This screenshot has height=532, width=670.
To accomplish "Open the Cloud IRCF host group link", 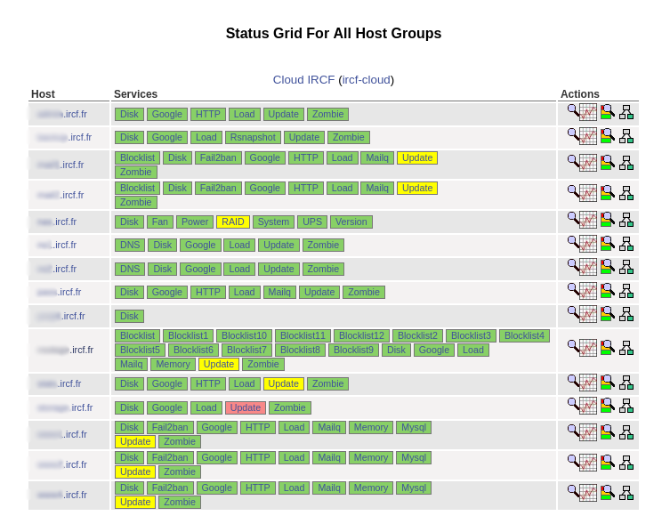I will coord(303,80).
